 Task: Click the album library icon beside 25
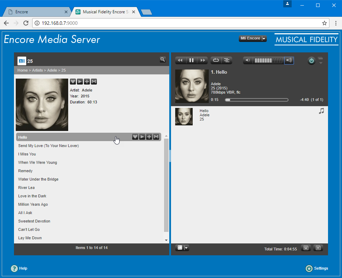(x=22, y=61)
